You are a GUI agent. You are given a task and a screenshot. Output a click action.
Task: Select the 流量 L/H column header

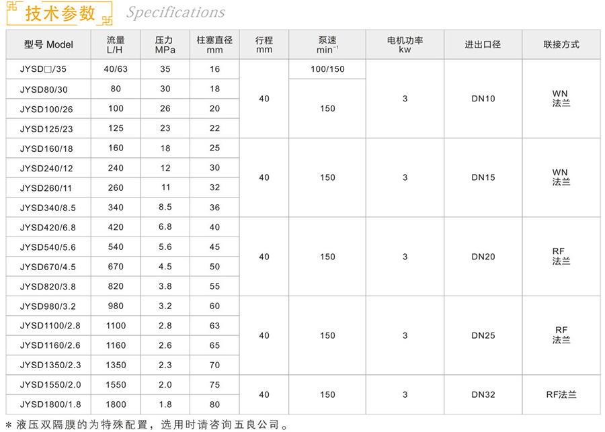116,44
